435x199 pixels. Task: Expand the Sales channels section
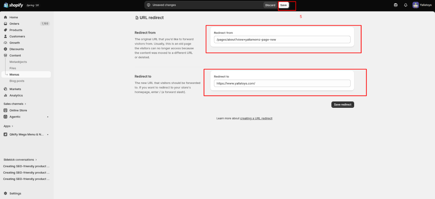pos(15,104)
